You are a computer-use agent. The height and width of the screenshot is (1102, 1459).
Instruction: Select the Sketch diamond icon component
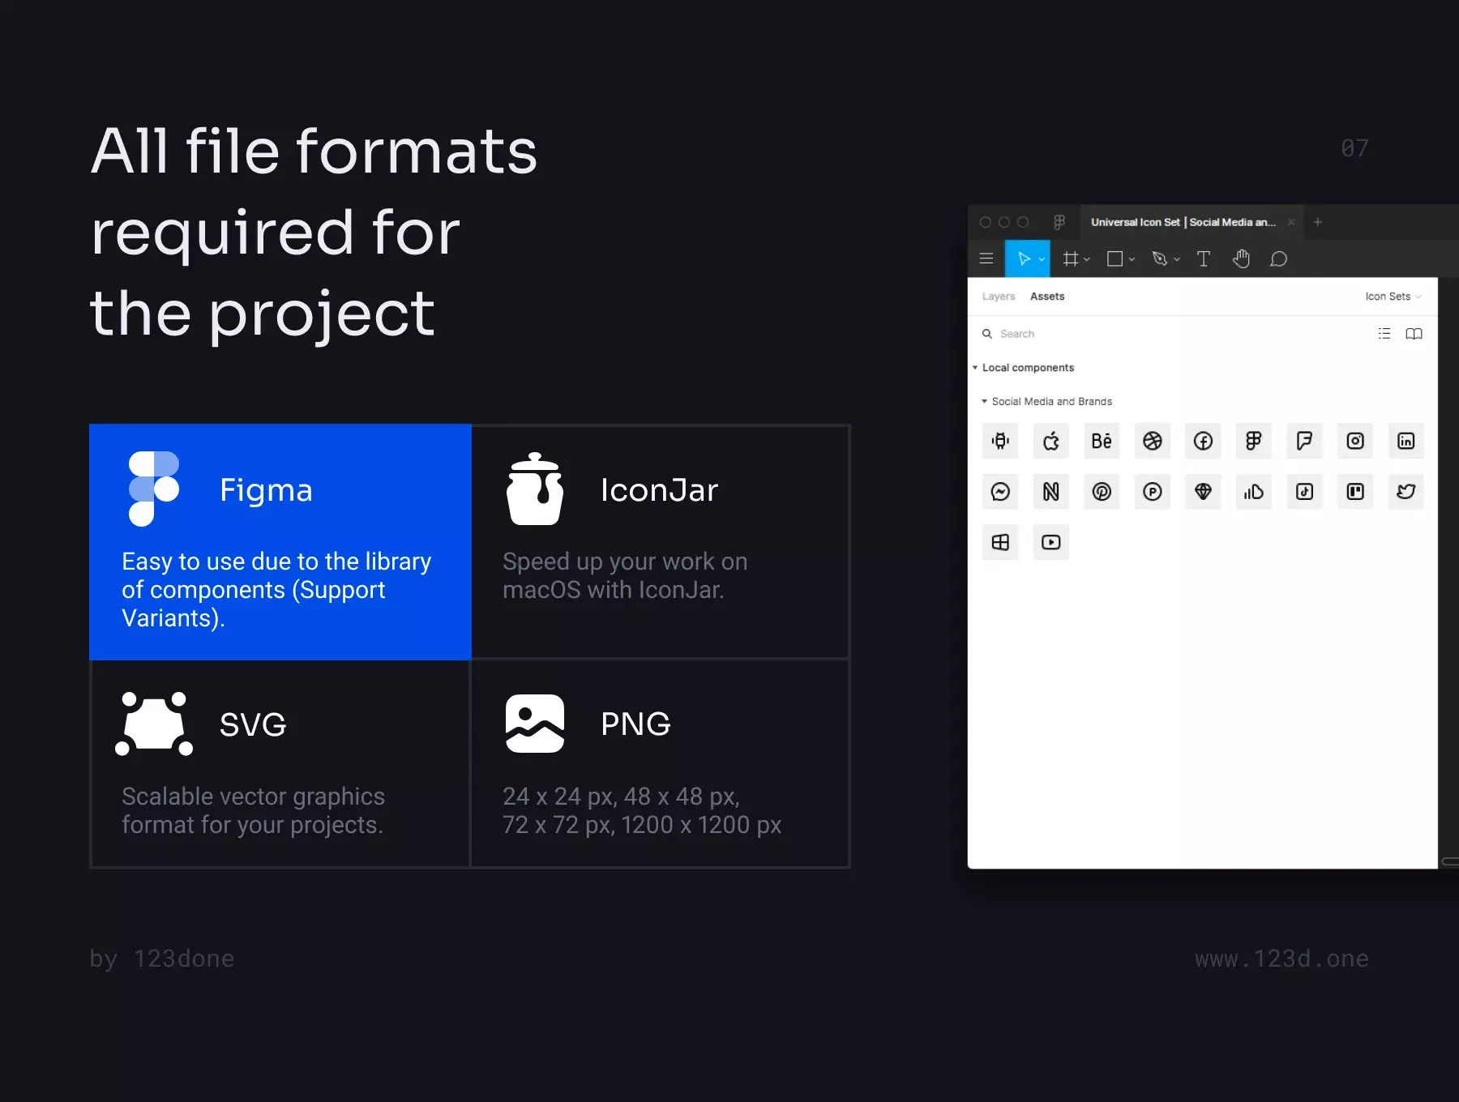coord(1203,492)
